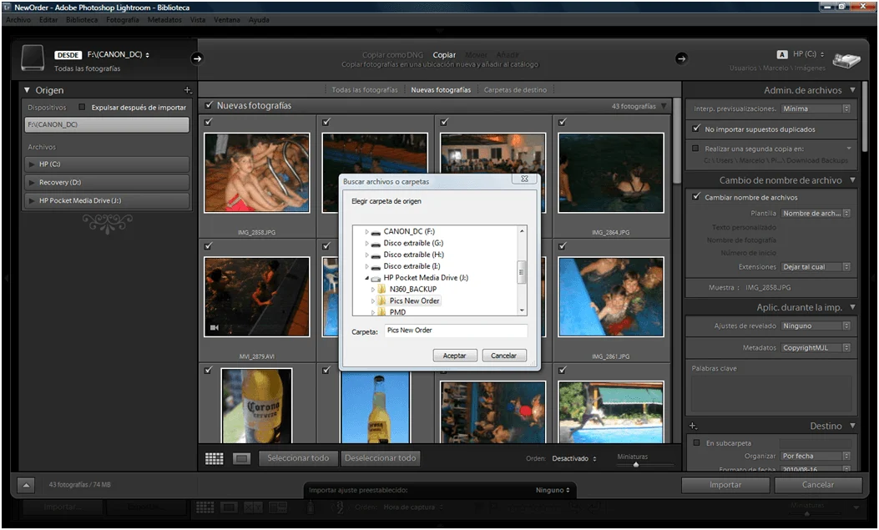Screen dimensions: 879x530
Task: Select Disco extraíble (H:) in folder tree
Action: pyautogui.click(x=413, y=255)
